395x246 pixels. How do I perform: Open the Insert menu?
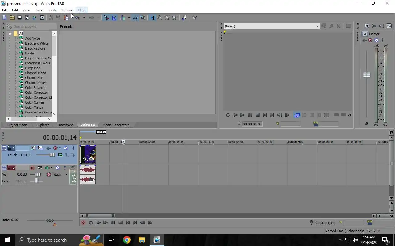(x=39, y=10)
